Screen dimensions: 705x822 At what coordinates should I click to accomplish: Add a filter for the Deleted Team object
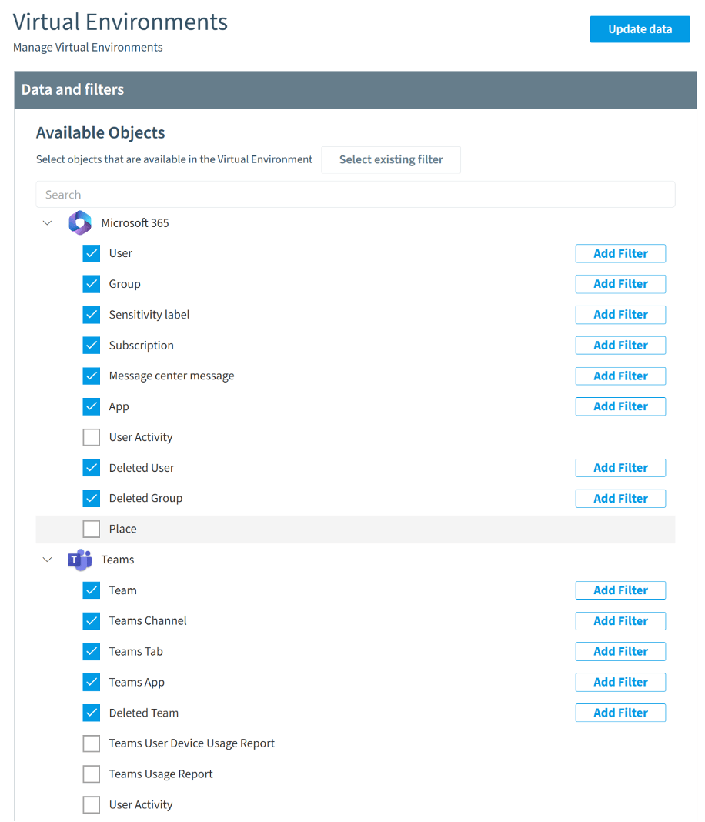(620, 712)
